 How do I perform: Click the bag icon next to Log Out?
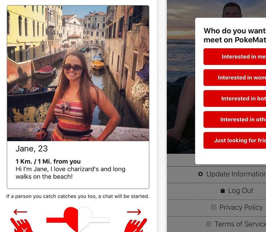(x=223, y=191)
